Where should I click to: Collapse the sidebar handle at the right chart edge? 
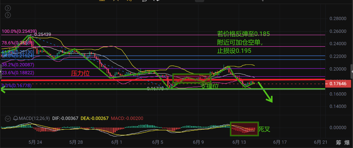[x=352, y=71]
